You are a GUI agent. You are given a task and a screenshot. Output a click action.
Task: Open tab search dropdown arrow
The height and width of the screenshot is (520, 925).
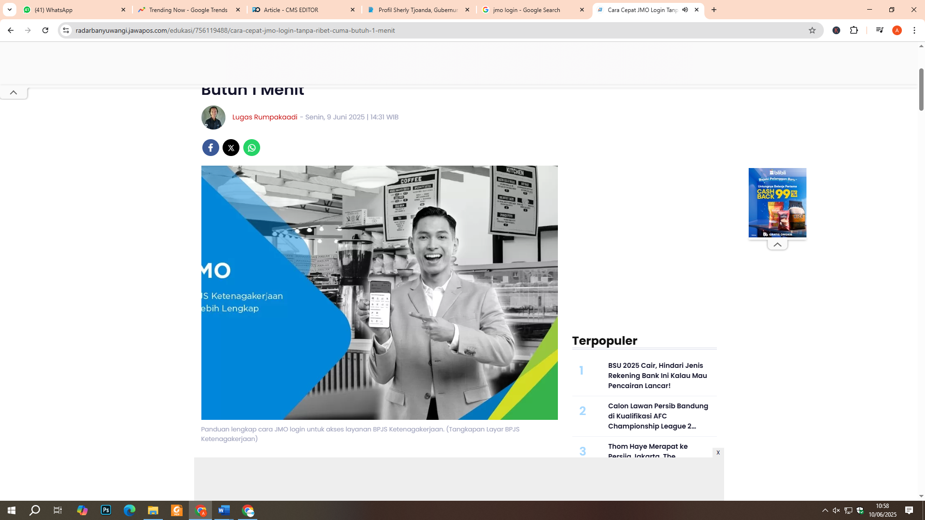tap(10, 10)
